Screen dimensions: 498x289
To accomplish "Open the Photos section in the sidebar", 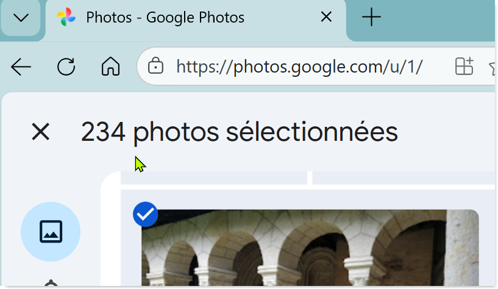I will [51, 231].
